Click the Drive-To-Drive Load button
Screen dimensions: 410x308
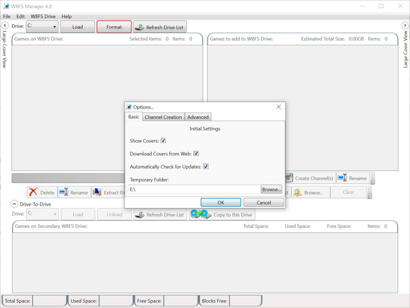coord(78,215)
